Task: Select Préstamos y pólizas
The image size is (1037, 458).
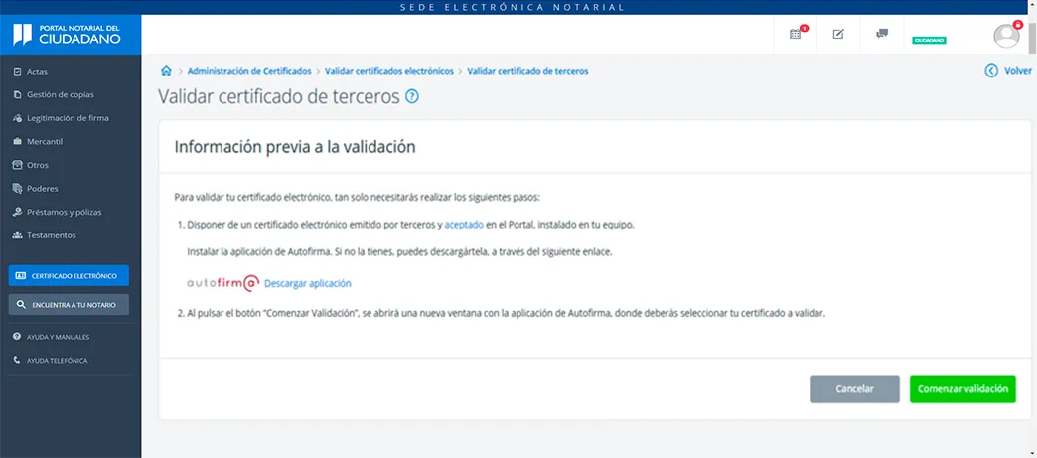Action: (x=64, y=212)
